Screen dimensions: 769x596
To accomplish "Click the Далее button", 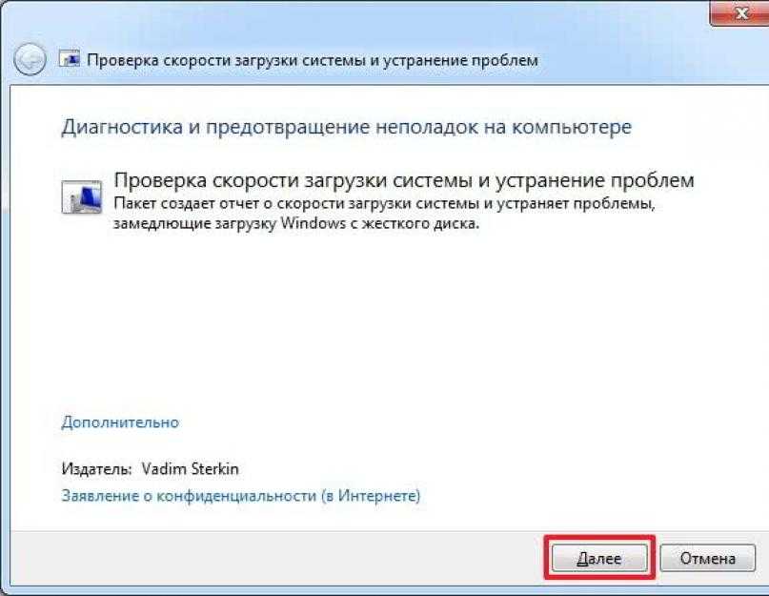I will [x=599, y=558].
